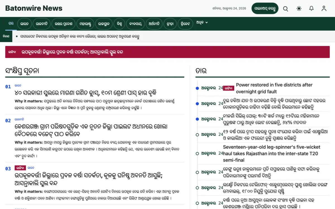Open headline about କେଶରଗଞ୍ଜ village councils budget

(x=91, y=130)
